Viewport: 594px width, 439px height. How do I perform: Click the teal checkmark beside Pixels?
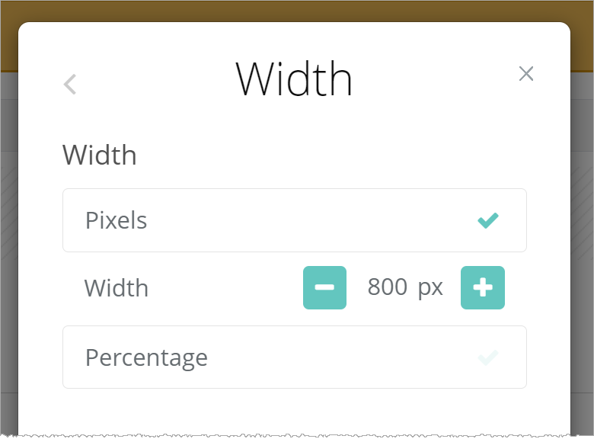pyautogui.click(x=487, y=220)
